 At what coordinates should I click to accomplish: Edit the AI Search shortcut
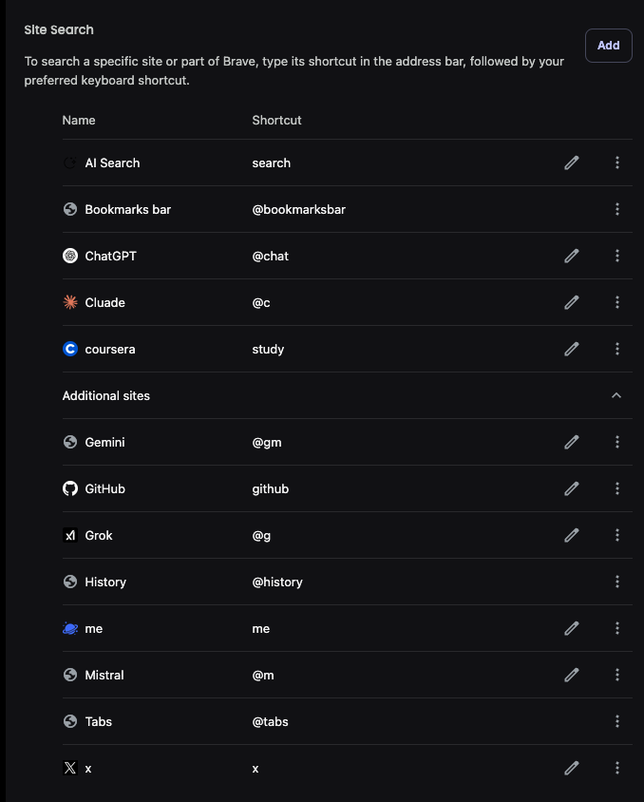571,162
